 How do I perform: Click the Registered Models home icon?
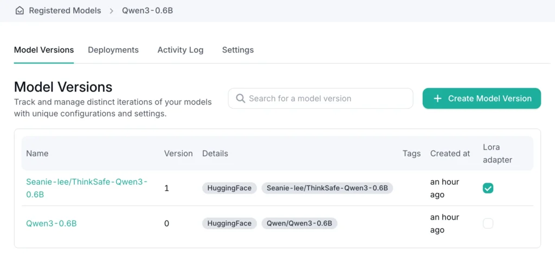click(20, 10)
